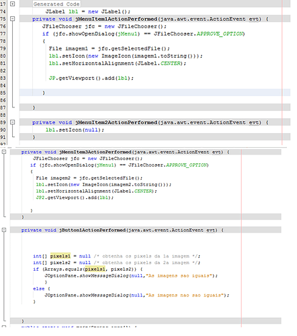Click the JP2.getViewport() statement
Viewport: 297px width, 336px height.
click(75, 198)
